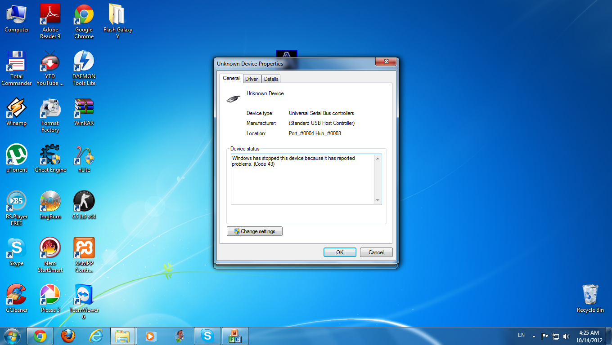Click the µTorrent desktop shortcut
This screenshot has width=612, height=345.
[x=17, y=159]
